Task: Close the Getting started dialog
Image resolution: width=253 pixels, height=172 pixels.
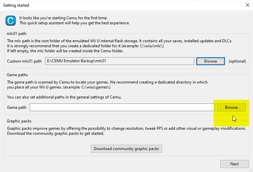Action: (x=247, y=5)
